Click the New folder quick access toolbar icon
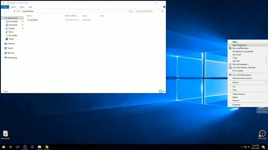The width and height of the screenshot is (268, 150). click(11, 3)
